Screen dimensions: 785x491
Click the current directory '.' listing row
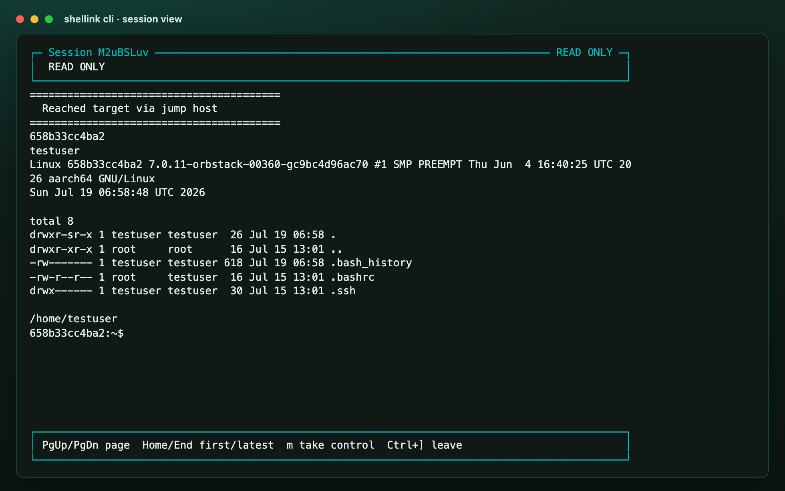pos(183,235)
